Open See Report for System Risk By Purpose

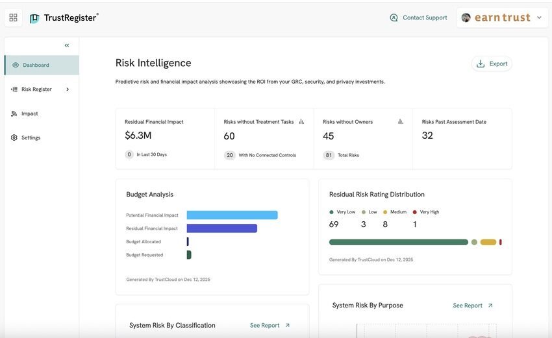[468, 306]
